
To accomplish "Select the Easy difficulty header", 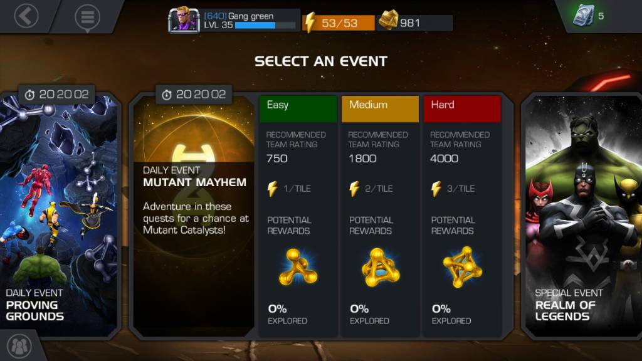I will [298, 108].
